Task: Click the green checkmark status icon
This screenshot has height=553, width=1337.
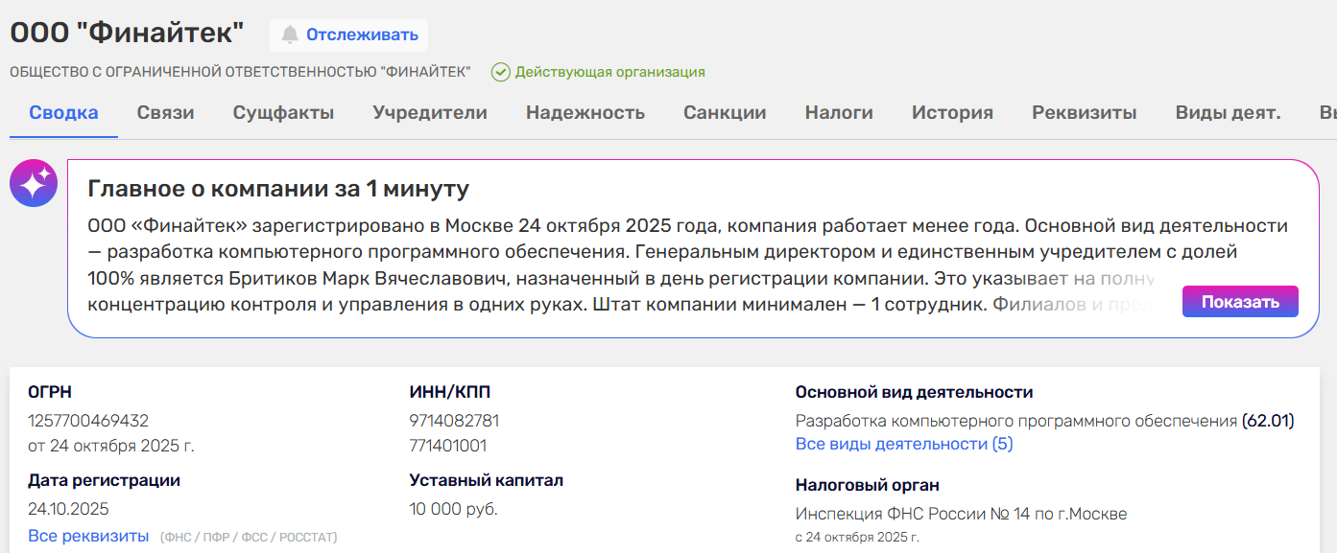Action: [500, 72]
